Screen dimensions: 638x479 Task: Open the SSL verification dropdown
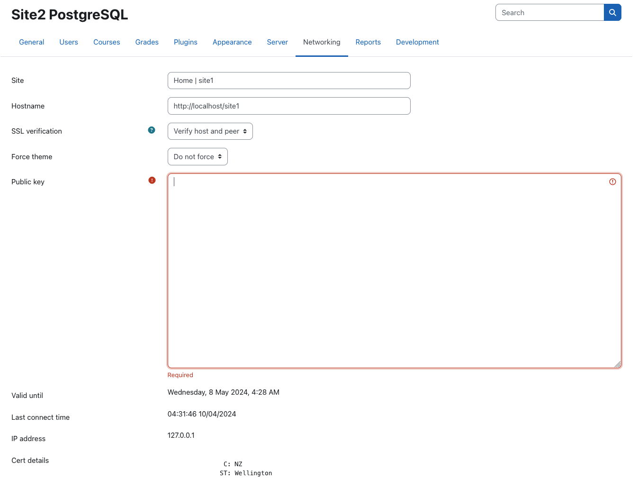(x=210, y=131)
